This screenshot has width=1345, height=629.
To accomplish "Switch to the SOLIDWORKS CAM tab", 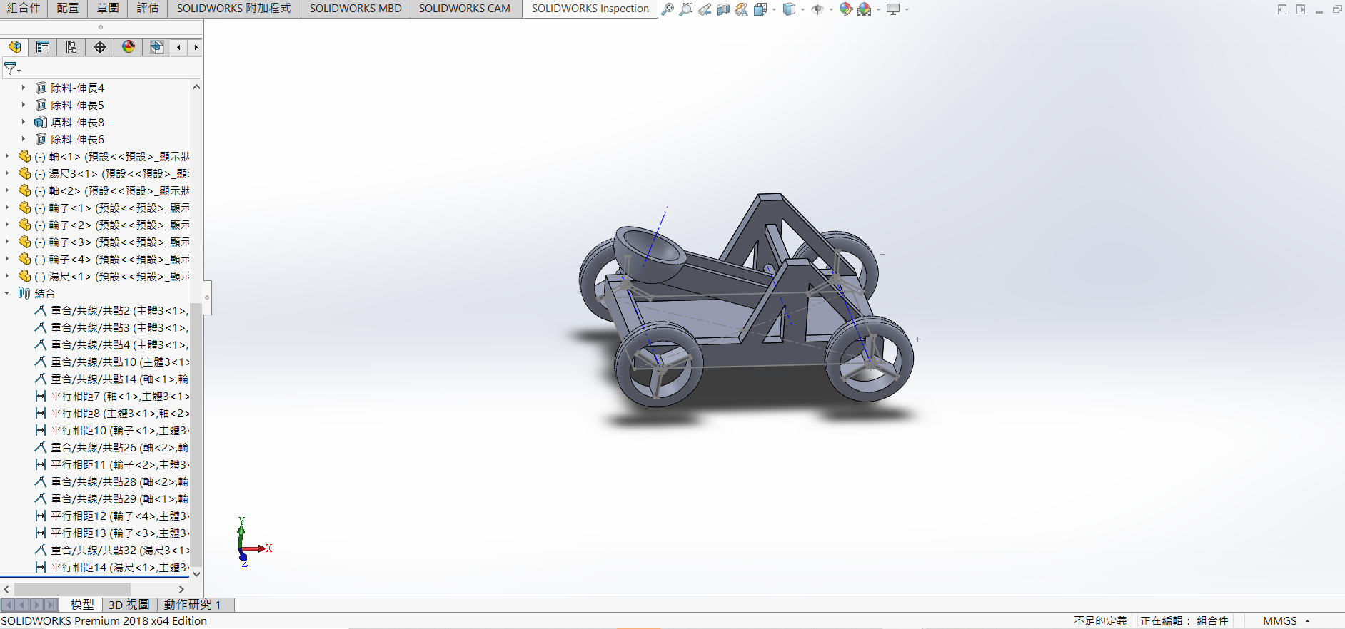I will click(x=465, y=9).
